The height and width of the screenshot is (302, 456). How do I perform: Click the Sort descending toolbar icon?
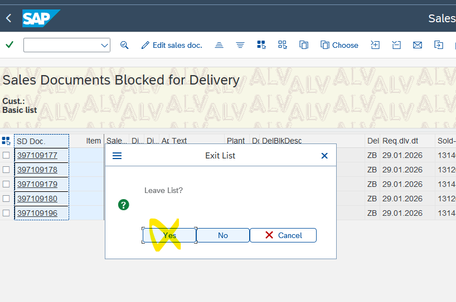(240, 45)
